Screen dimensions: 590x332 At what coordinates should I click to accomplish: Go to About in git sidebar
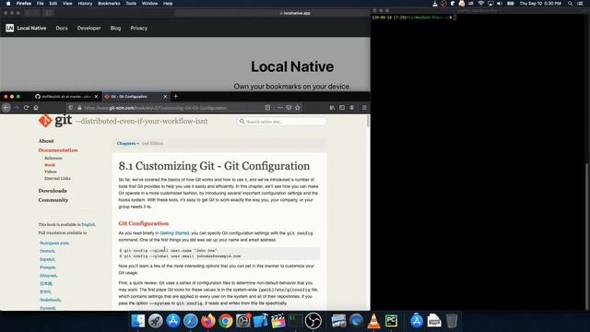[x=46, y=141]
